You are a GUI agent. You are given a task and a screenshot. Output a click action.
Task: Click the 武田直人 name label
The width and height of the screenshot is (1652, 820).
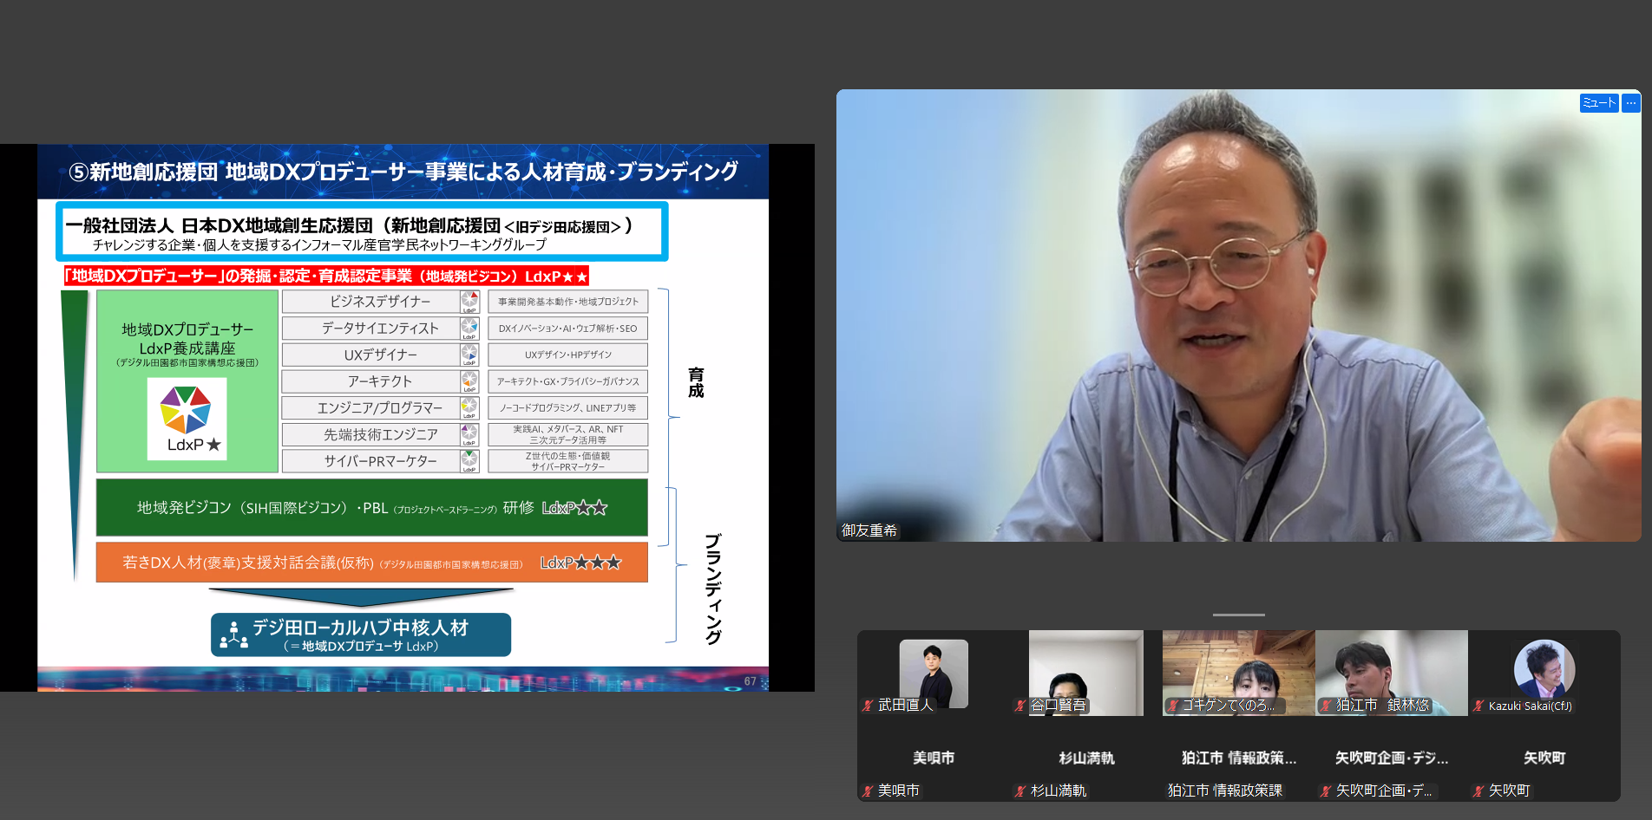click(905, 706)
